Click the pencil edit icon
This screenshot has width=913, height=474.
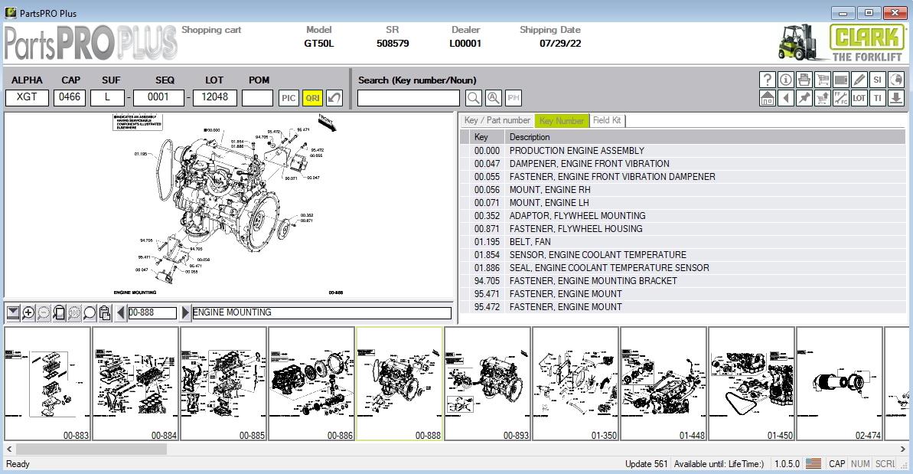coord(859,80)
